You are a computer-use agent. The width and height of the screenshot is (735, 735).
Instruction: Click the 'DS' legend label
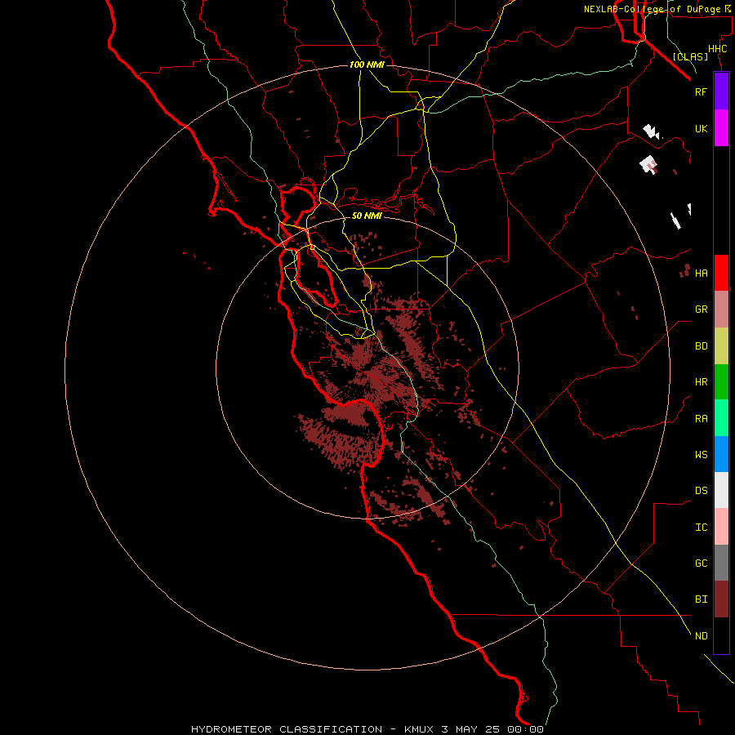click(x=701, y=490)
